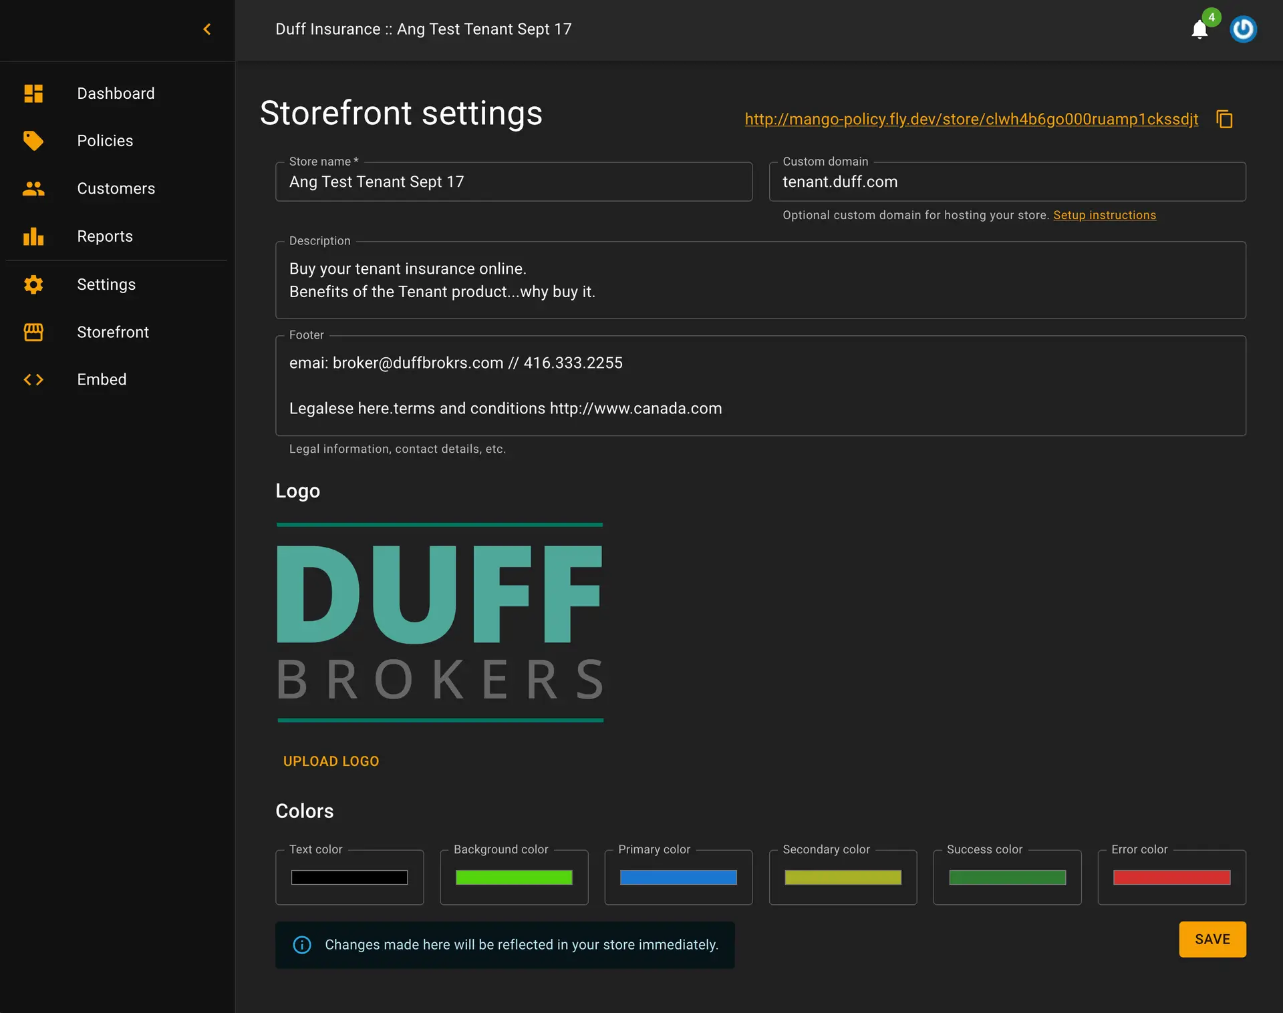Image resolution: width=1283 pixels, height=1013 pixels.
Task: Pick the blue Primary color swatch
Action: [x=678, y=877]
